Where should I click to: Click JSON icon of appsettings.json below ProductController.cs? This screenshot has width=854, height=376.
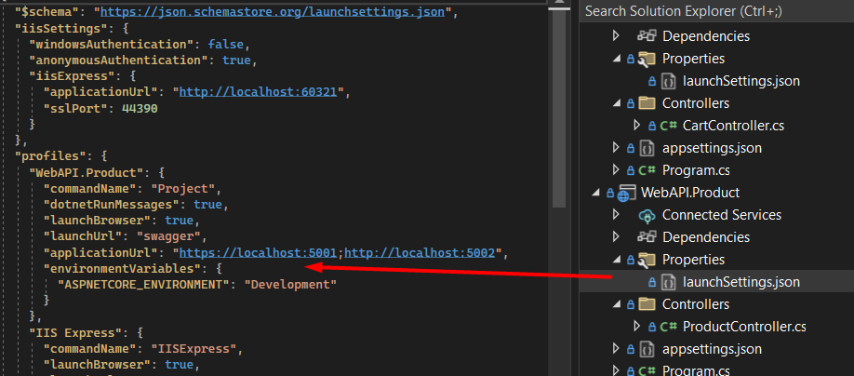(647, 349)
